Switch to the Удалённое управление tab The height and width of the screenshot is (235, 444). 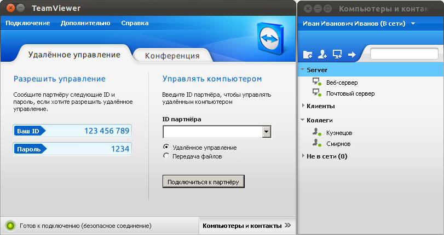(74, 55)
